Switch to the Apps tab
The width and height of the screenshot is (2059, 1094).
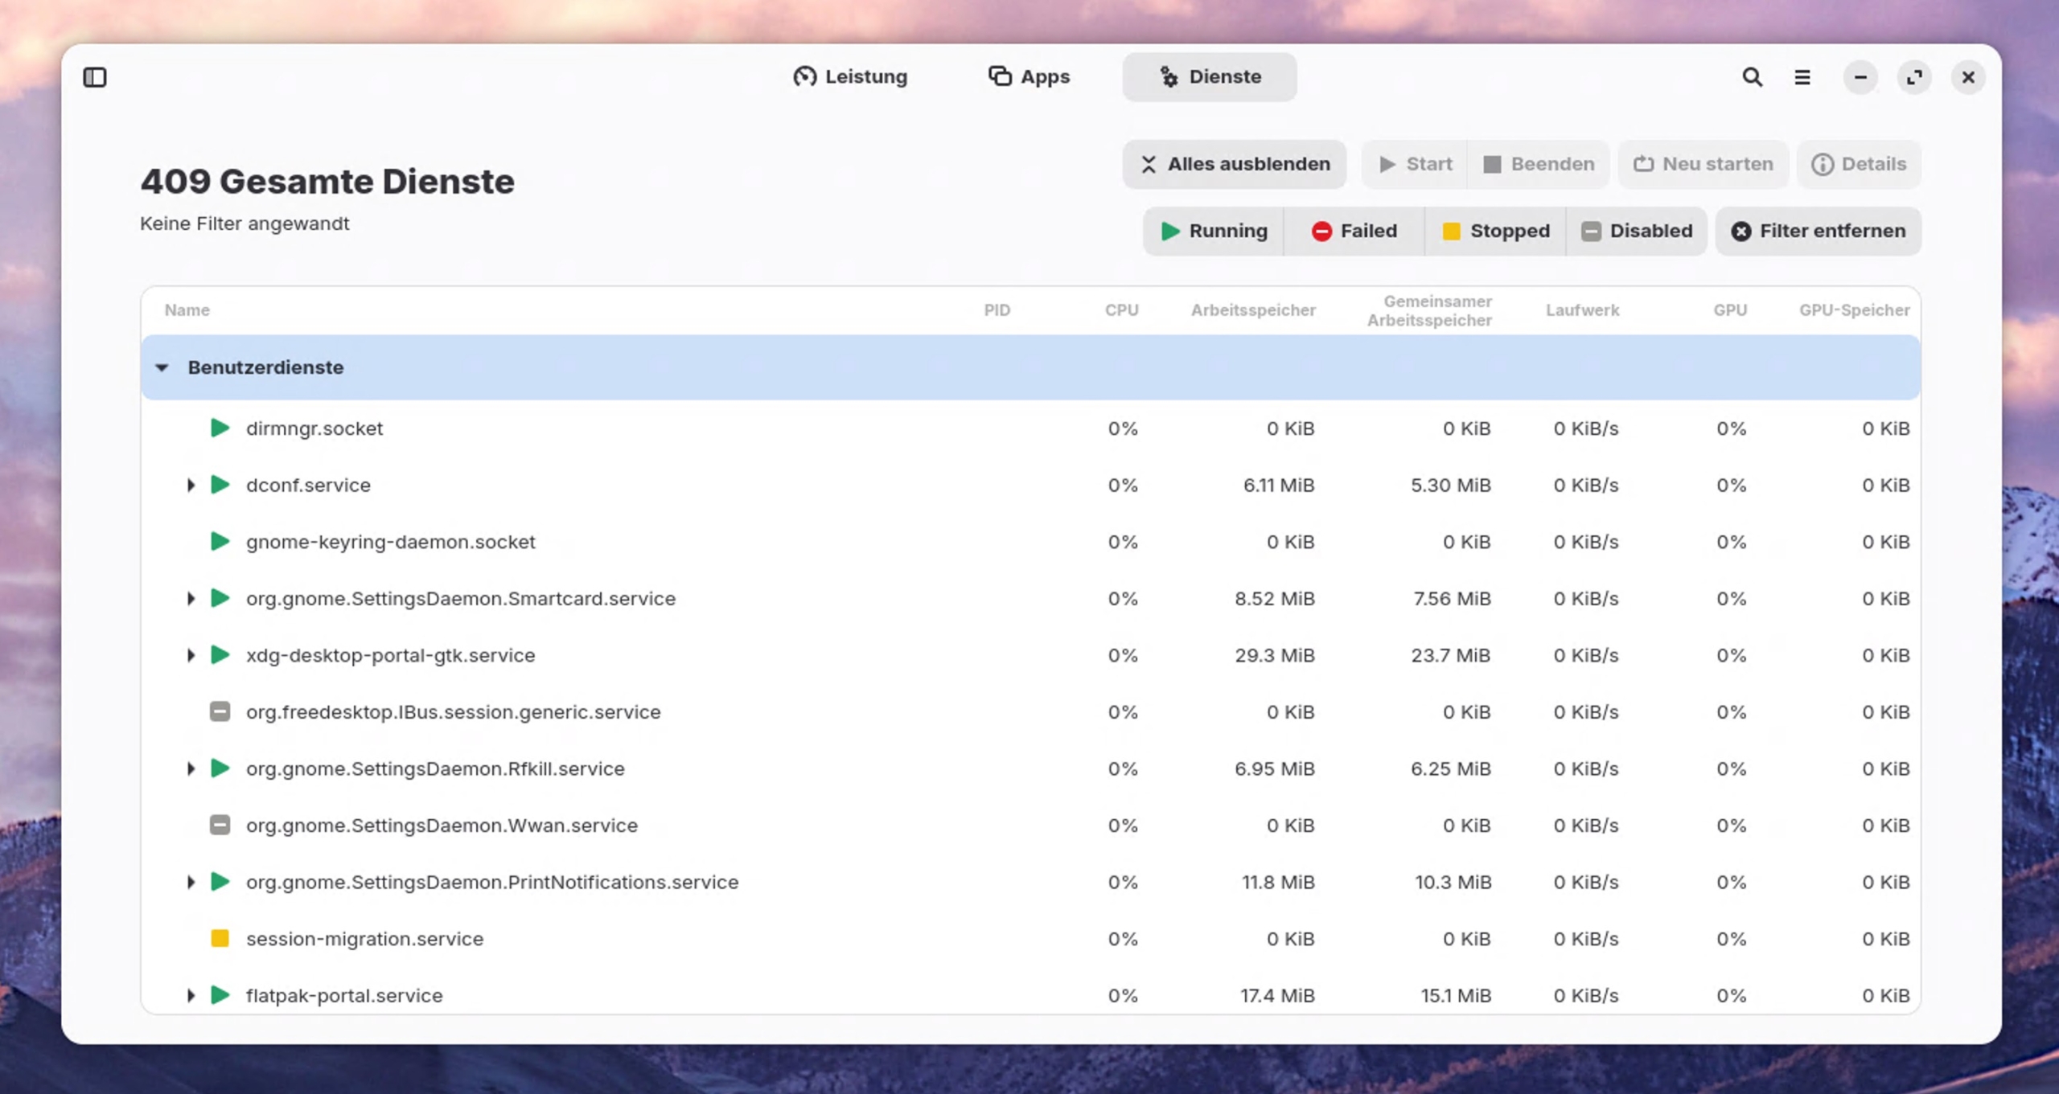1029,77
